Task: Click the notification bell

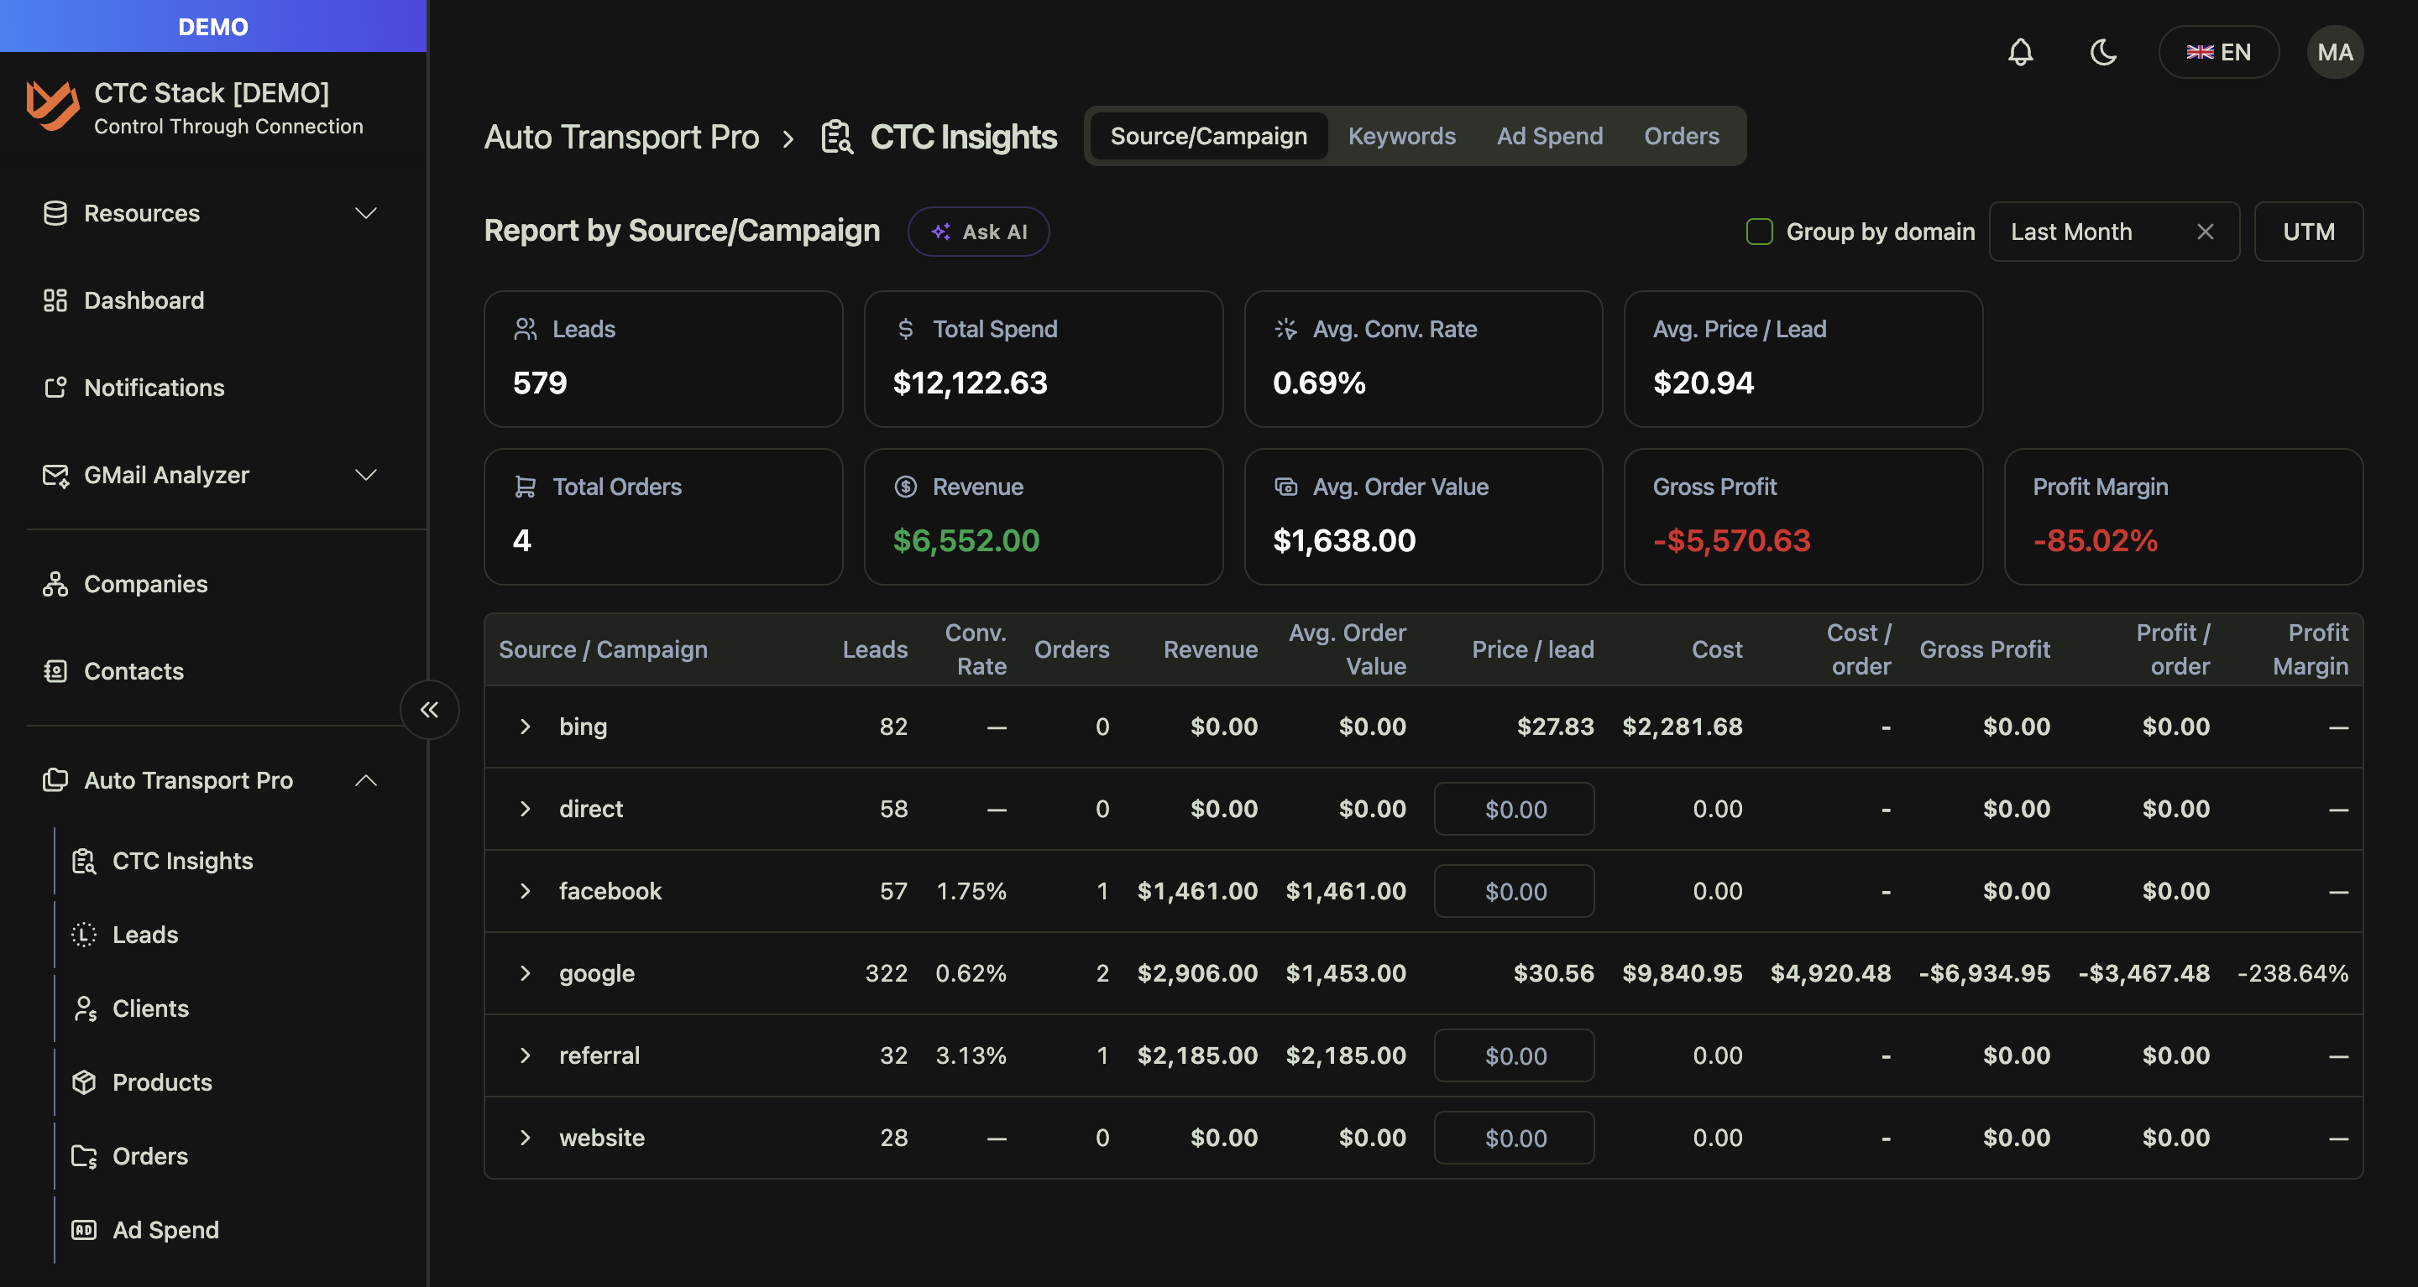Action: coord(2021,51)
